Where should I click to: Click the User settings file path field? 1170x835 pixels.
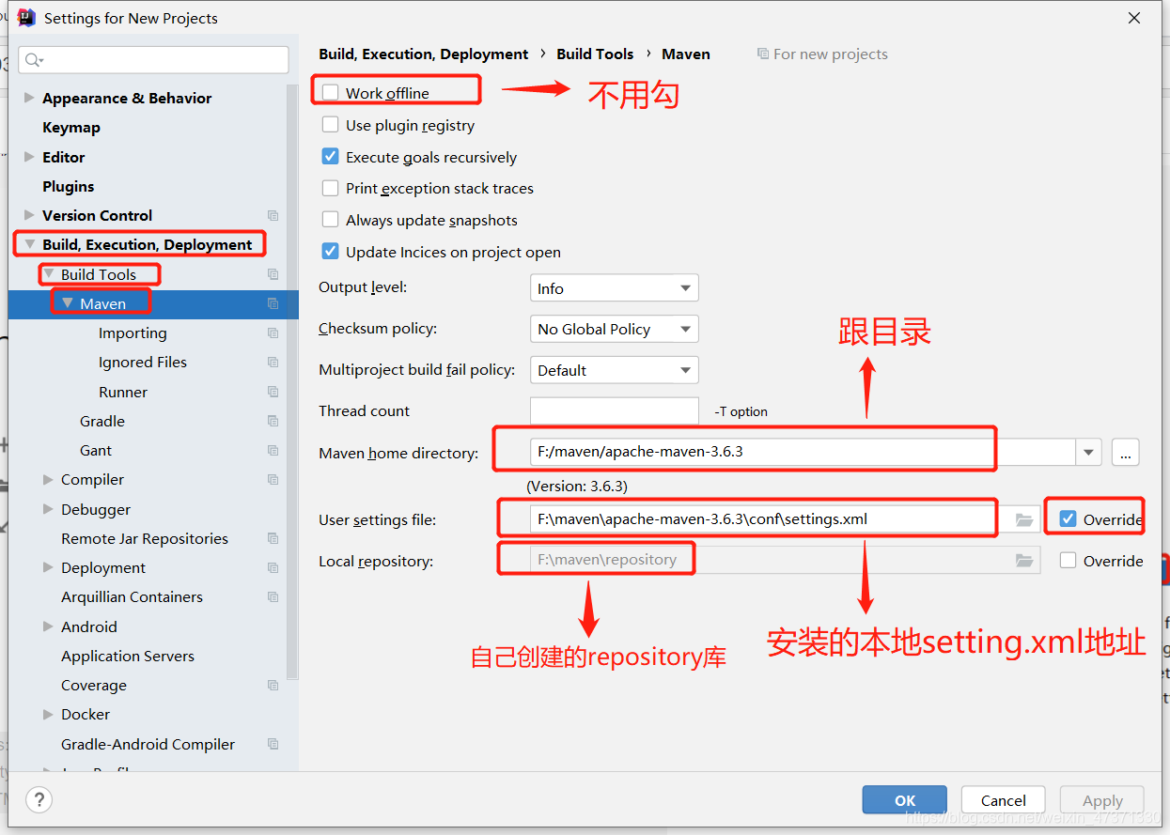766,518
